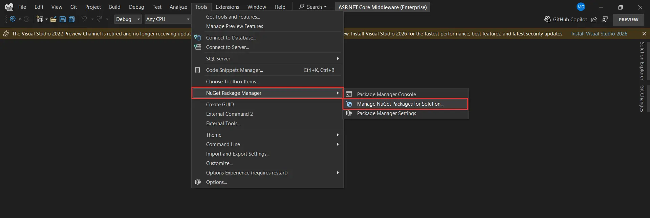Screen dimensions: 650x218
Task: Toggle the Code Snippets Manager checkbox icon
Action: (198, 70)
